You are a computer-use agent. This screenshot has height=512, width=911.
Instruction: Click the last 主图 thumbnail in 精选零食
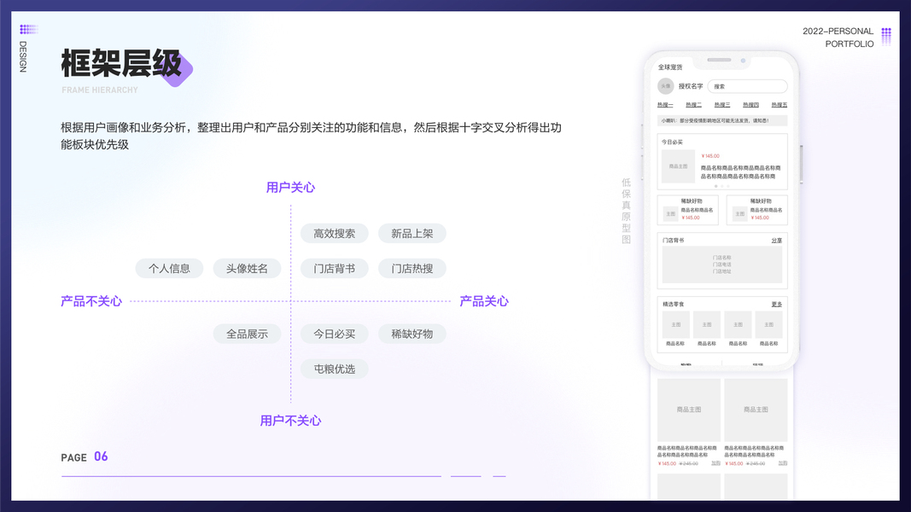[768, 324]
